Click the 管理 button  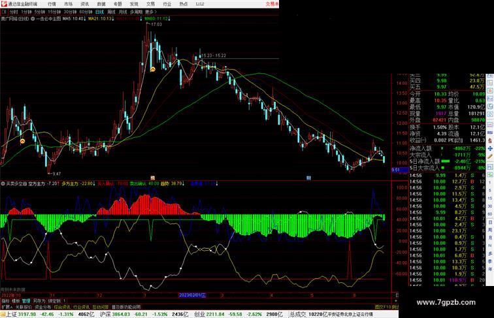tap(26, 301)
